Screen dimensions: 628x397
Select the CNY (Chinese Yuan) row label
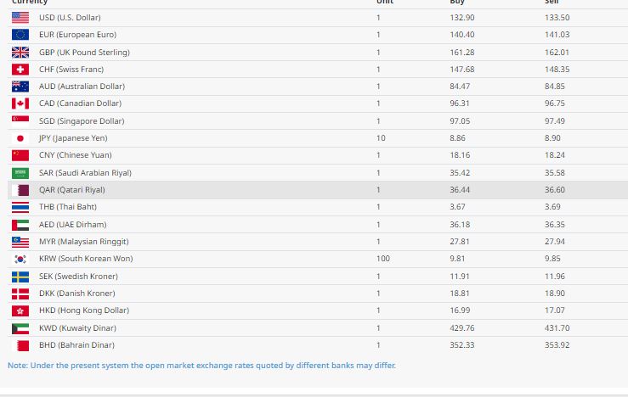coord(76,155)
